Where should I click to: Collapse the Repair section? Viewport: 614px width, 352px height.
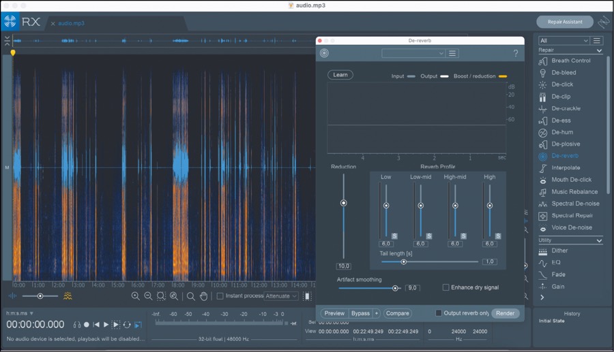599,50
